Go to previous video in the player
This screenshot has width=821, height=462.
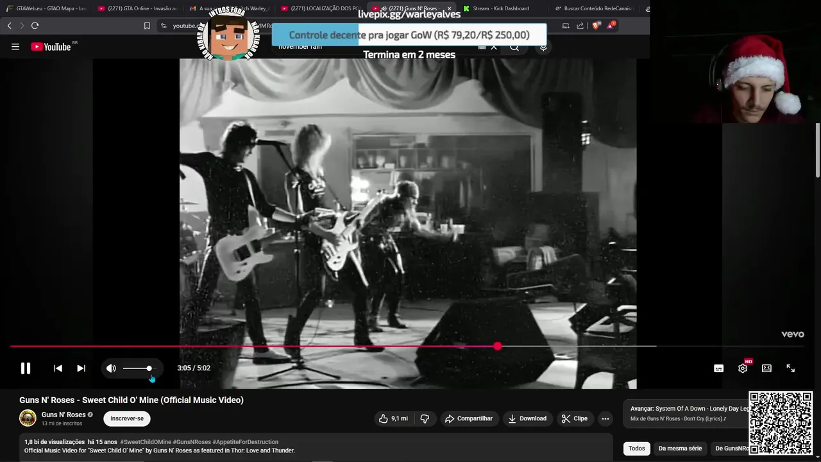coord(58,368)
